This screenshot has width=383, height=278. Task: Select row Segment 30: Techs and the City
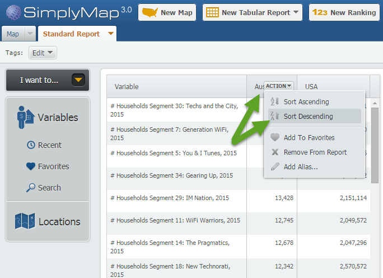click(x=176, y=110)
